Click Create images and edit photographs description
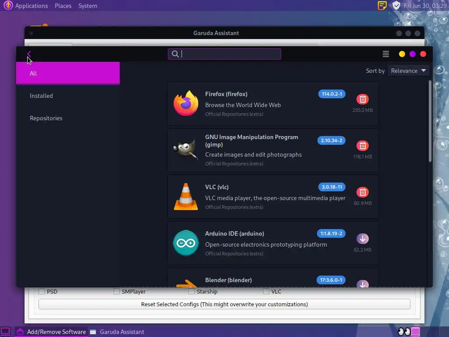 (253, 154)
